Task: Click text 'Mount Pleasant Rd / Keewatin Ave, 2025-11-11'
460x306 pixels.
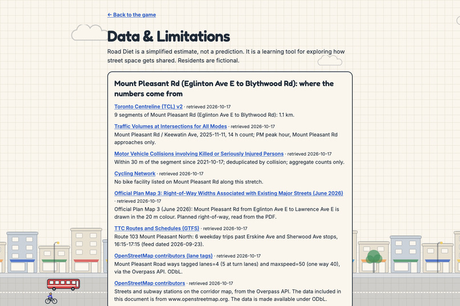Action: tap(170, 134)
